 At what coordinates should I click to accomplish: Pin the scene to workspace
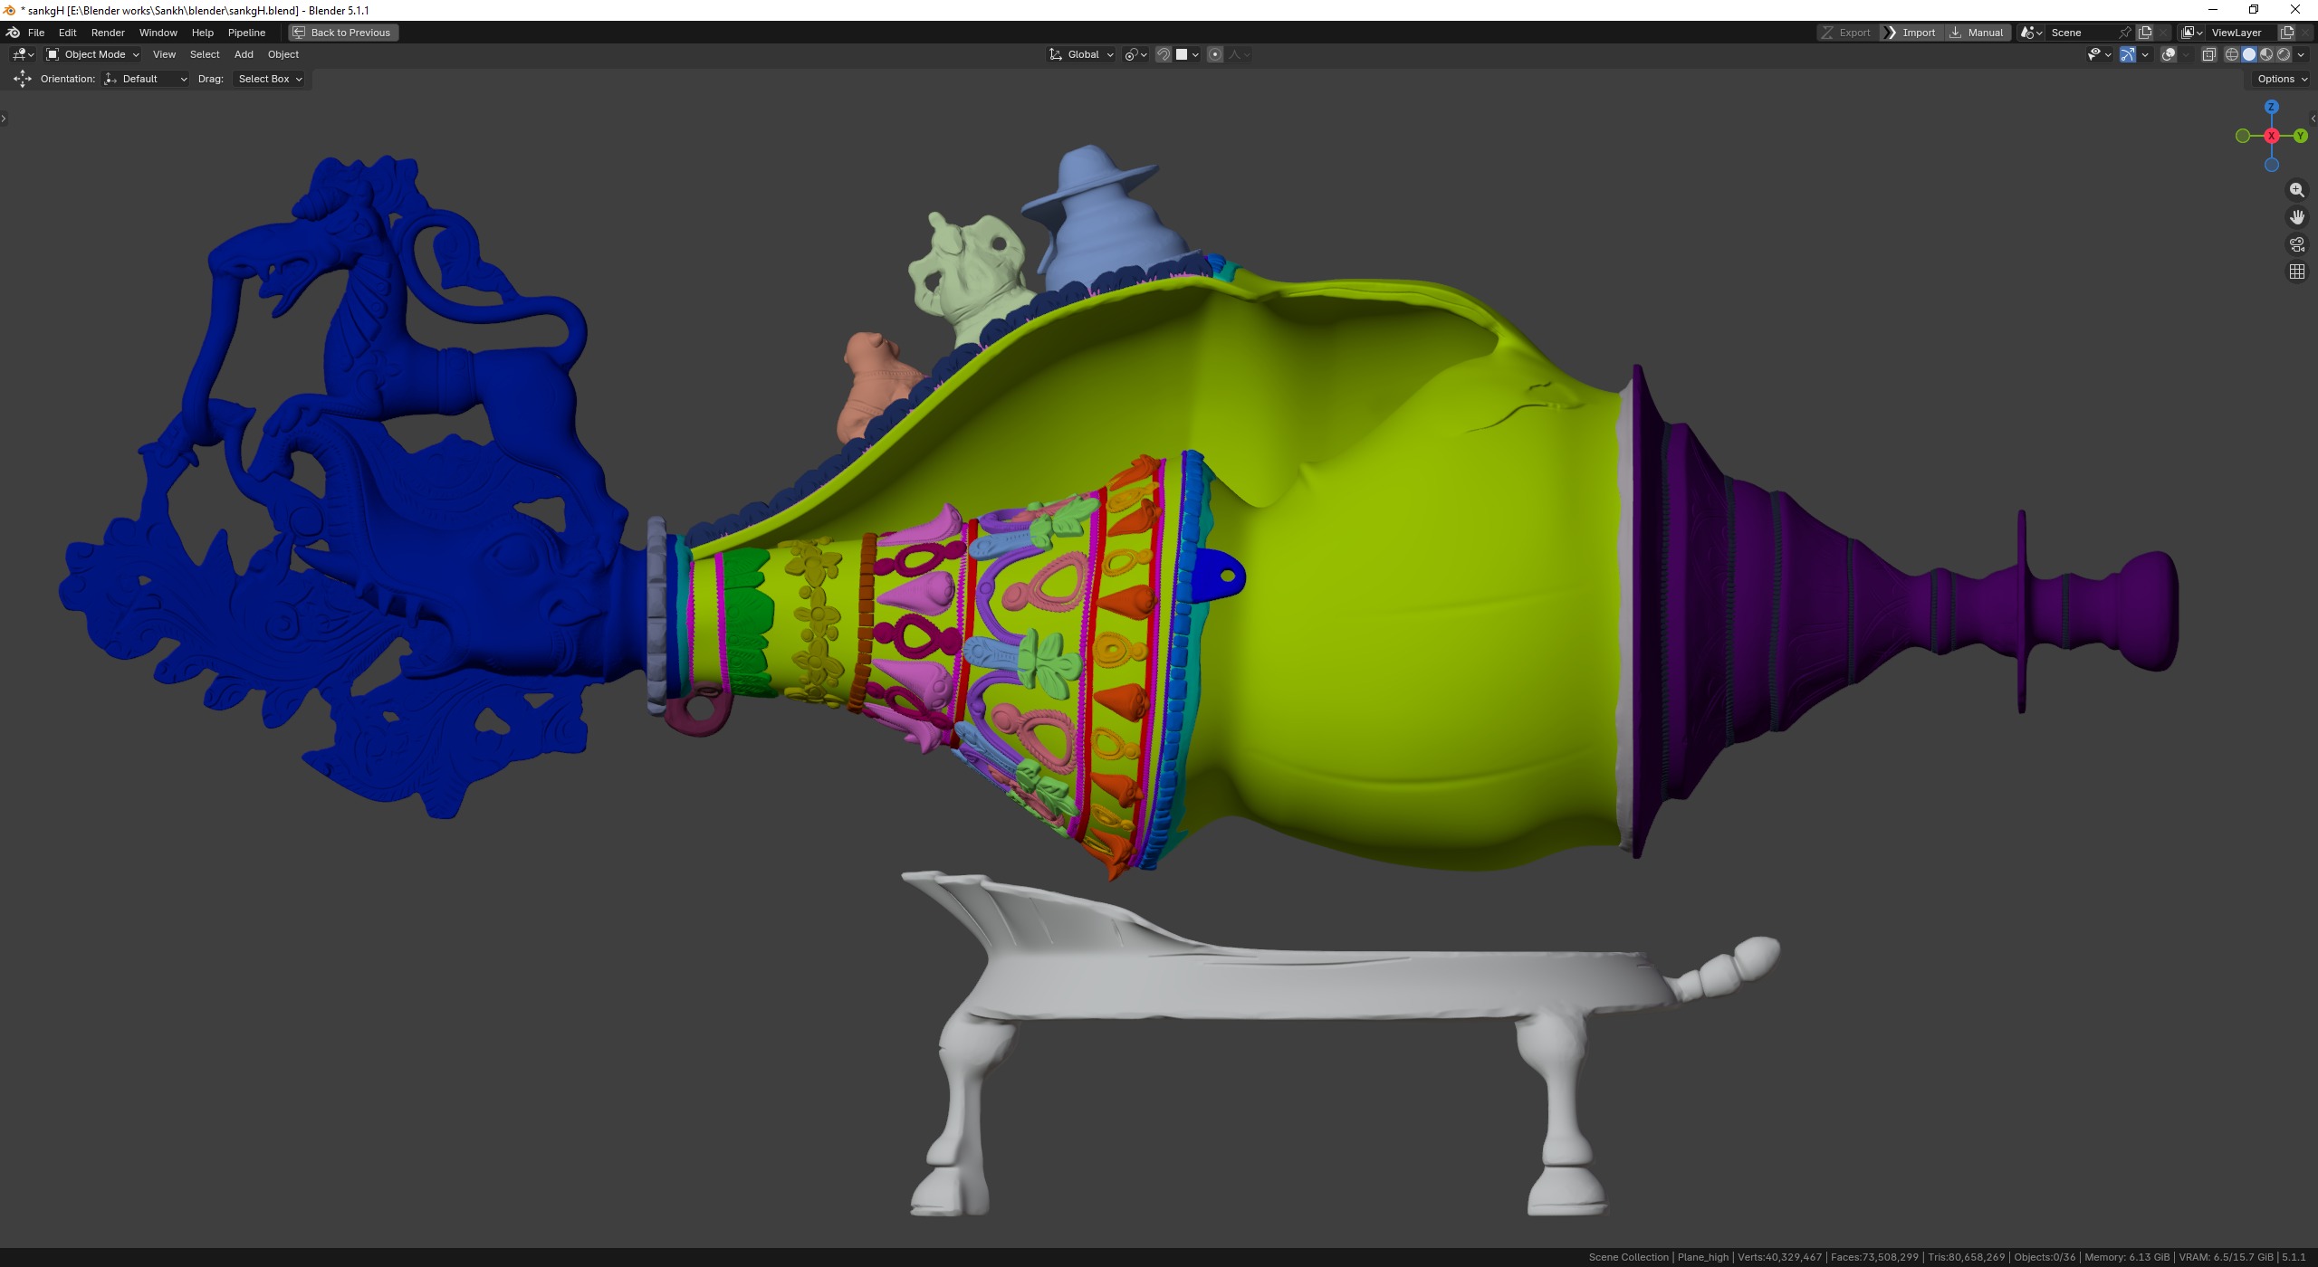click(x=2125, y=33)
